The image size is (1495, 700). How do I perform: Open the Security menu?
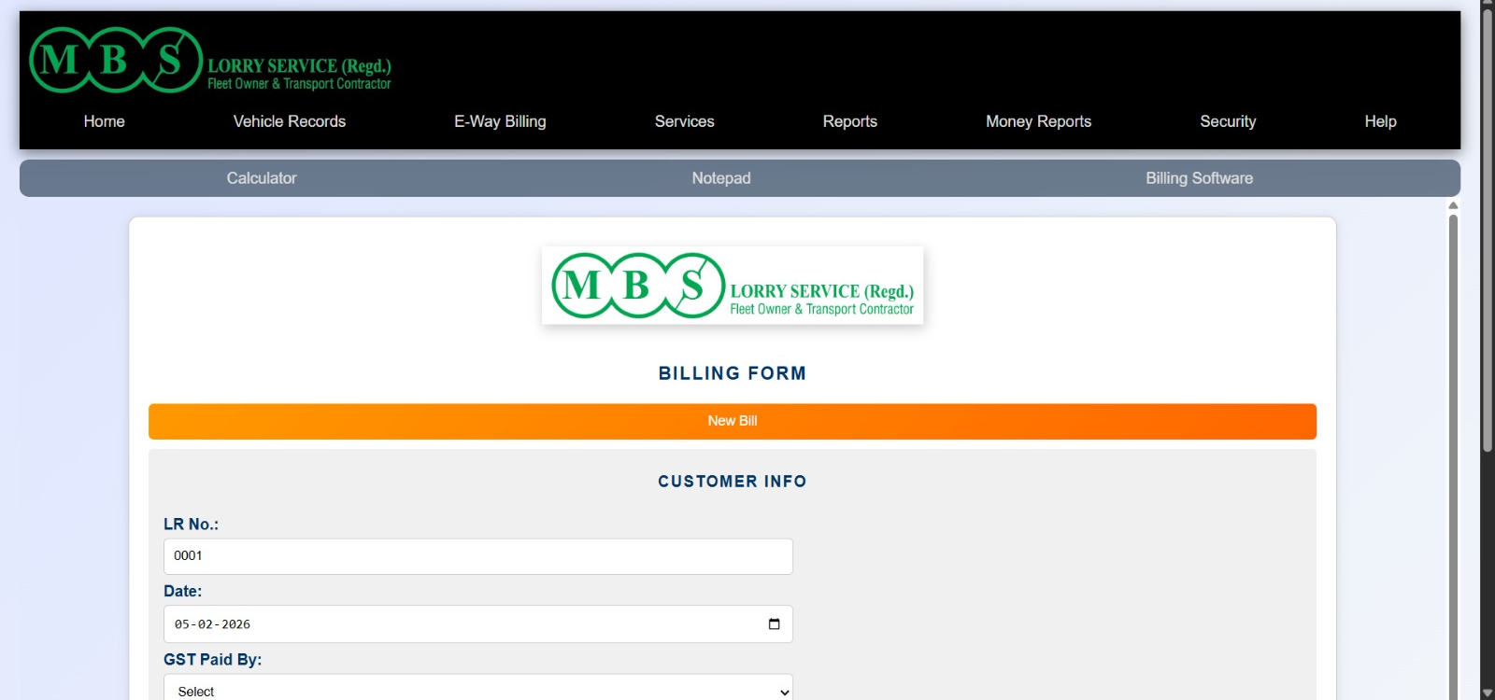[x=1228, y=121]
